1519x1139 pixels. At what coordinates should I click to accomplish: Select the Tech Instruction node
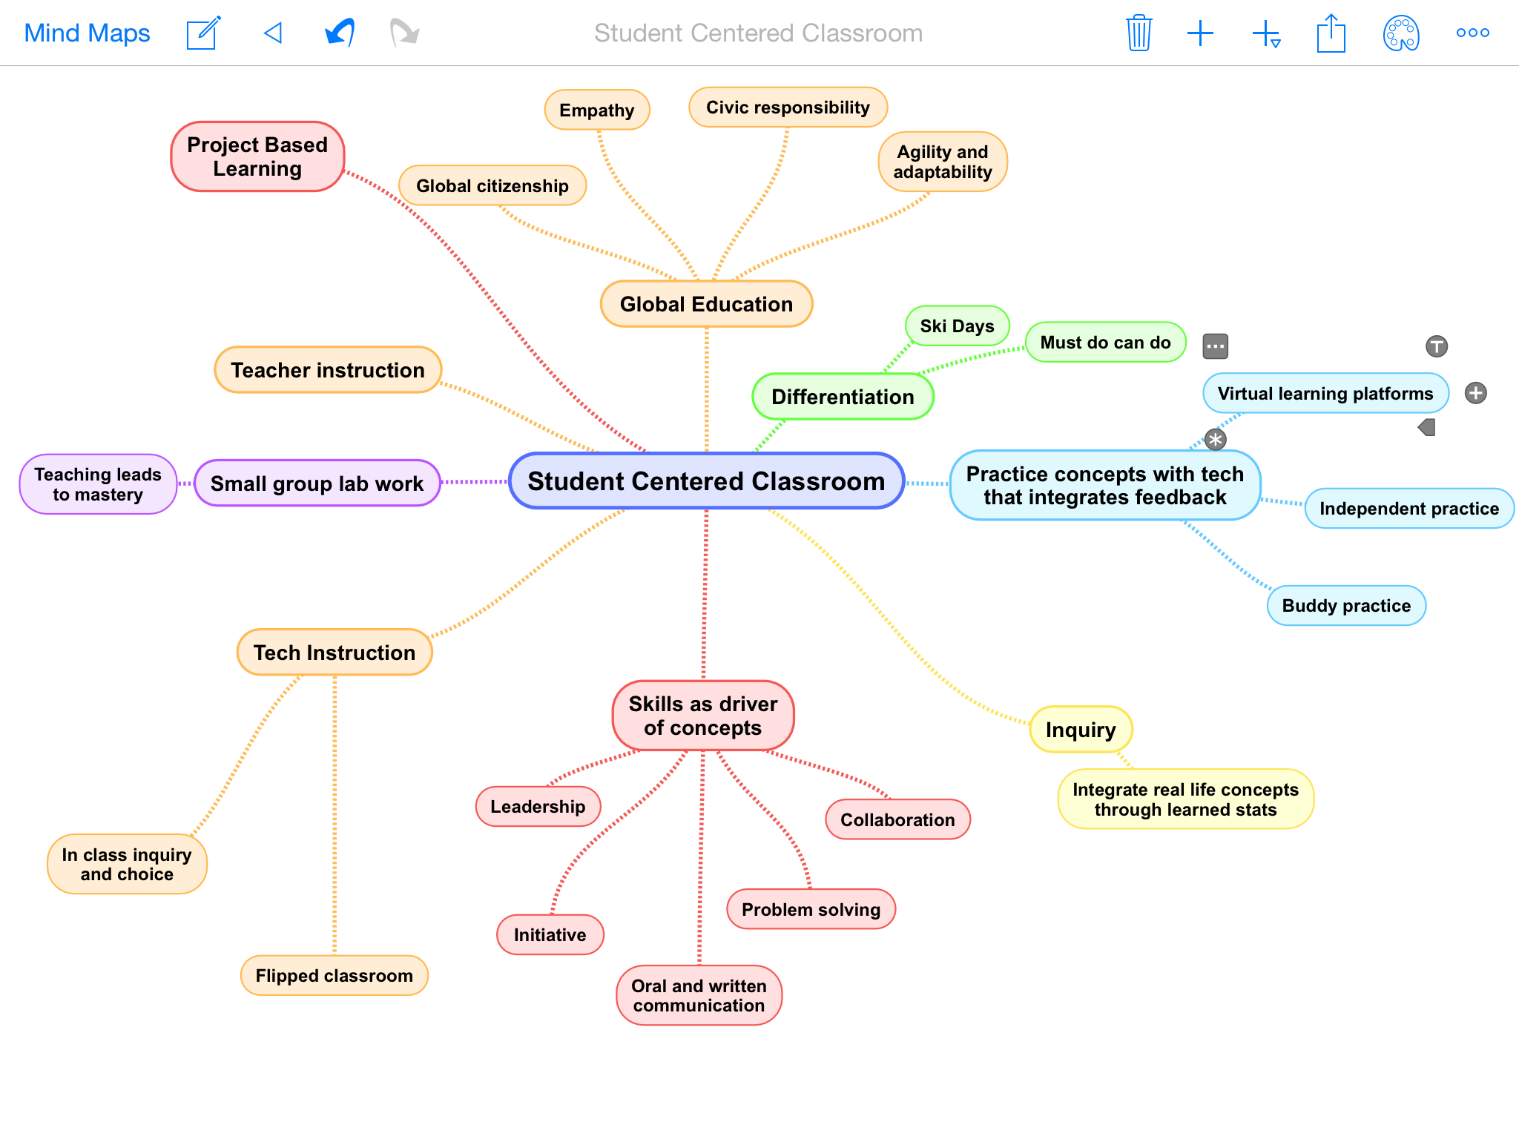(x=335, y=653)
